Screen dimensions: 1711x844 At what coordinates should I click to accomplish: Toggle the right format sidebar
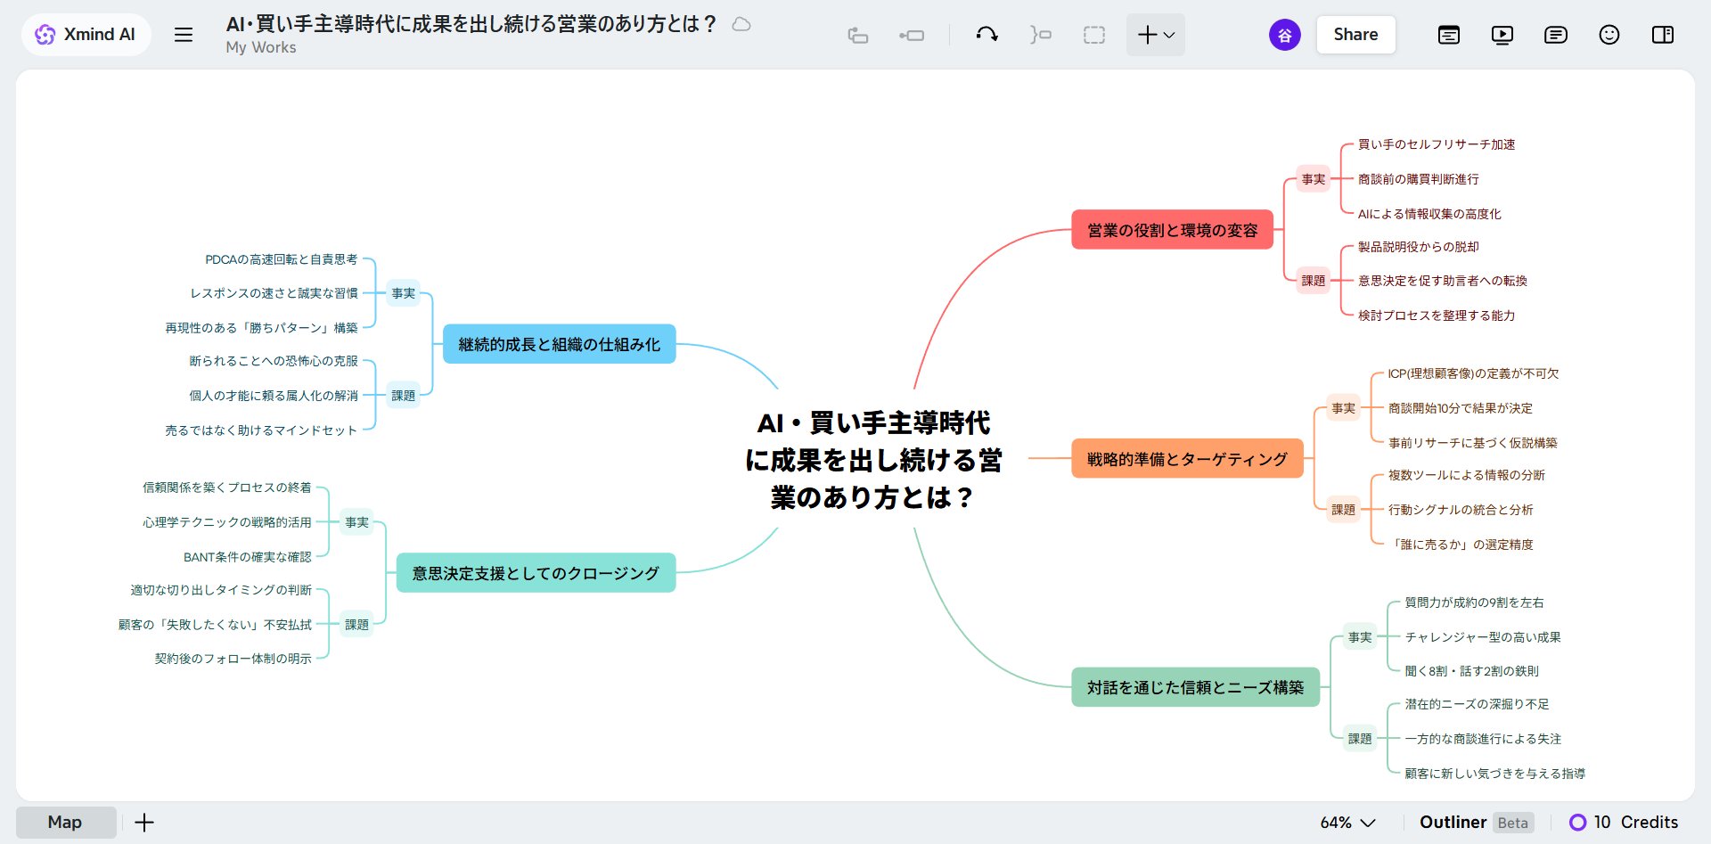pyautogui.click(x=1663, y=35)
